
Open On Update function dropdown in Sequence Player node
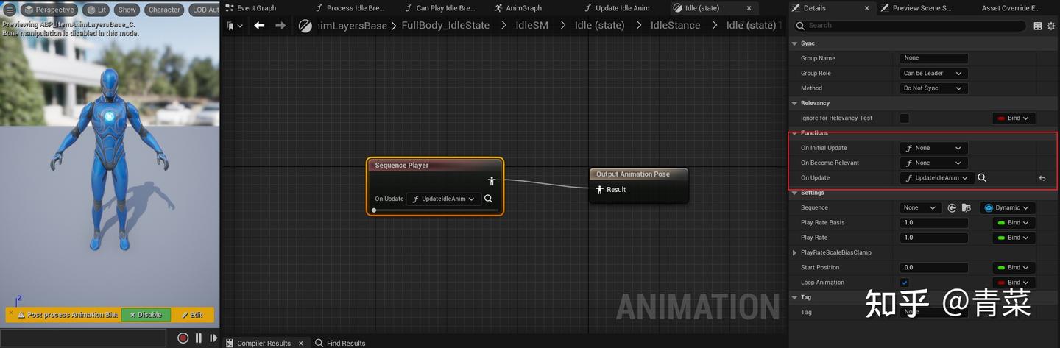click(444, 199)
